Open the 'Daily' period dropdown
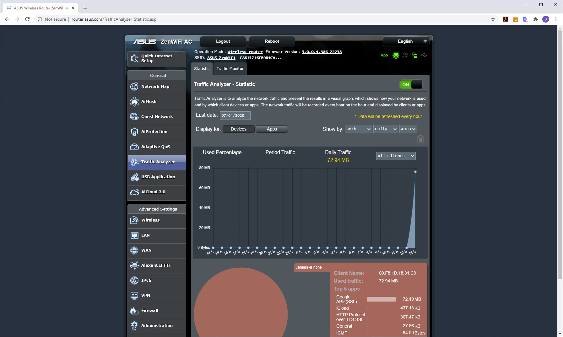This screenshot has height=337, width=563. (x=386, y=129)
